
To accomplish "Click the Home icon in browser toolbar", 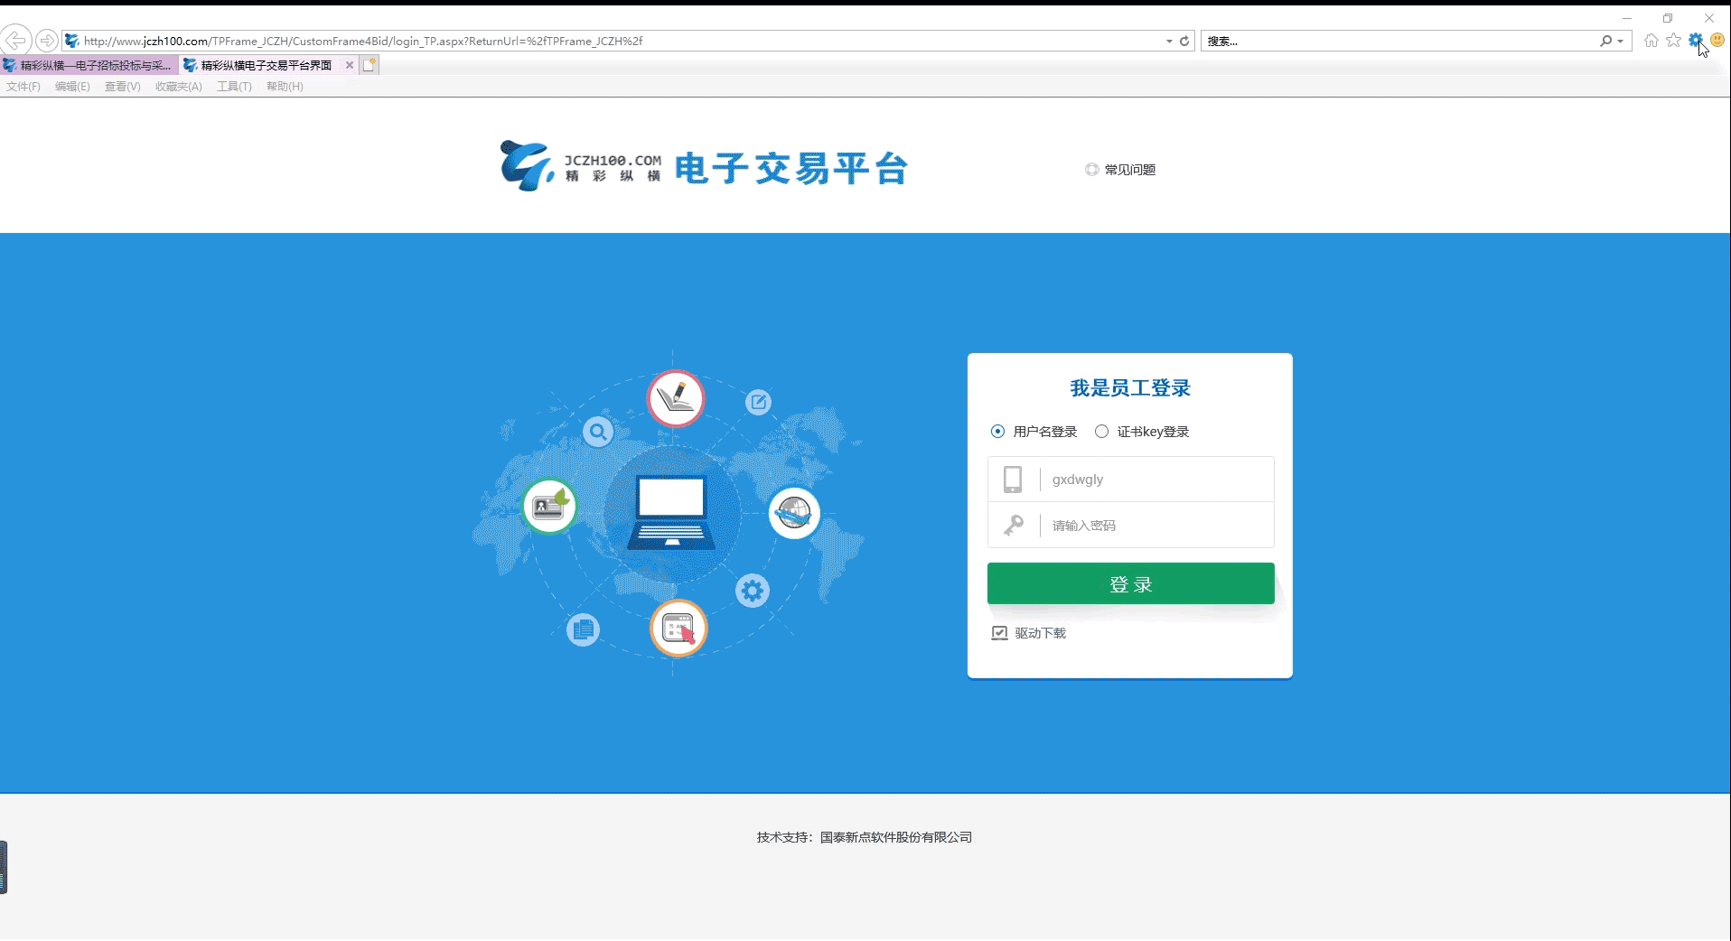I will pyautogui.click(x=1651, y=41).
